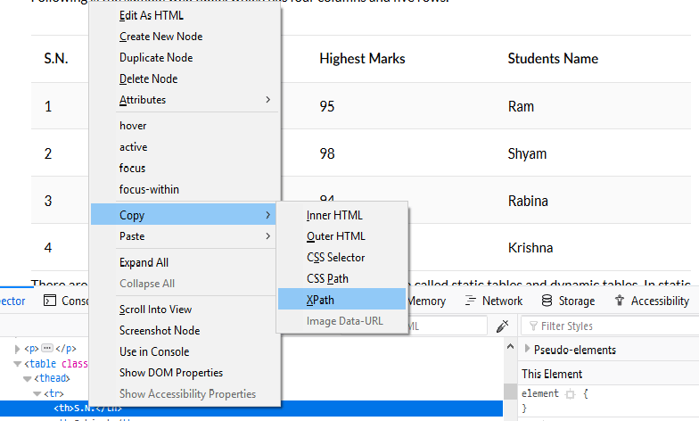The height and width of the screenshot is (421, 699).
Task: Click the Students Name column header
Action: 553,59
